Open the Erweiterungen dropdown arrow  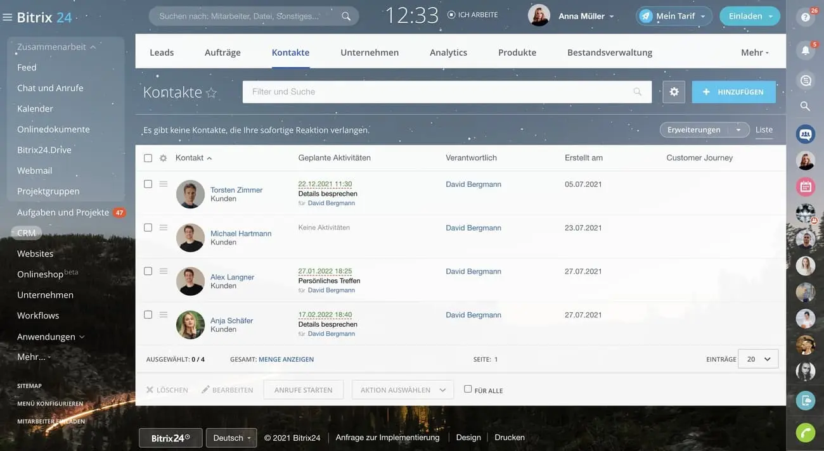[x=738, y=130]
